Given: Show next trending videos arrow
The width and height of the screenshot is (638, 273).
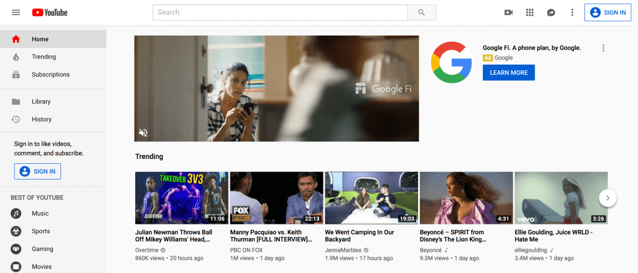Looking at the screenshot, I should [607, 198].
